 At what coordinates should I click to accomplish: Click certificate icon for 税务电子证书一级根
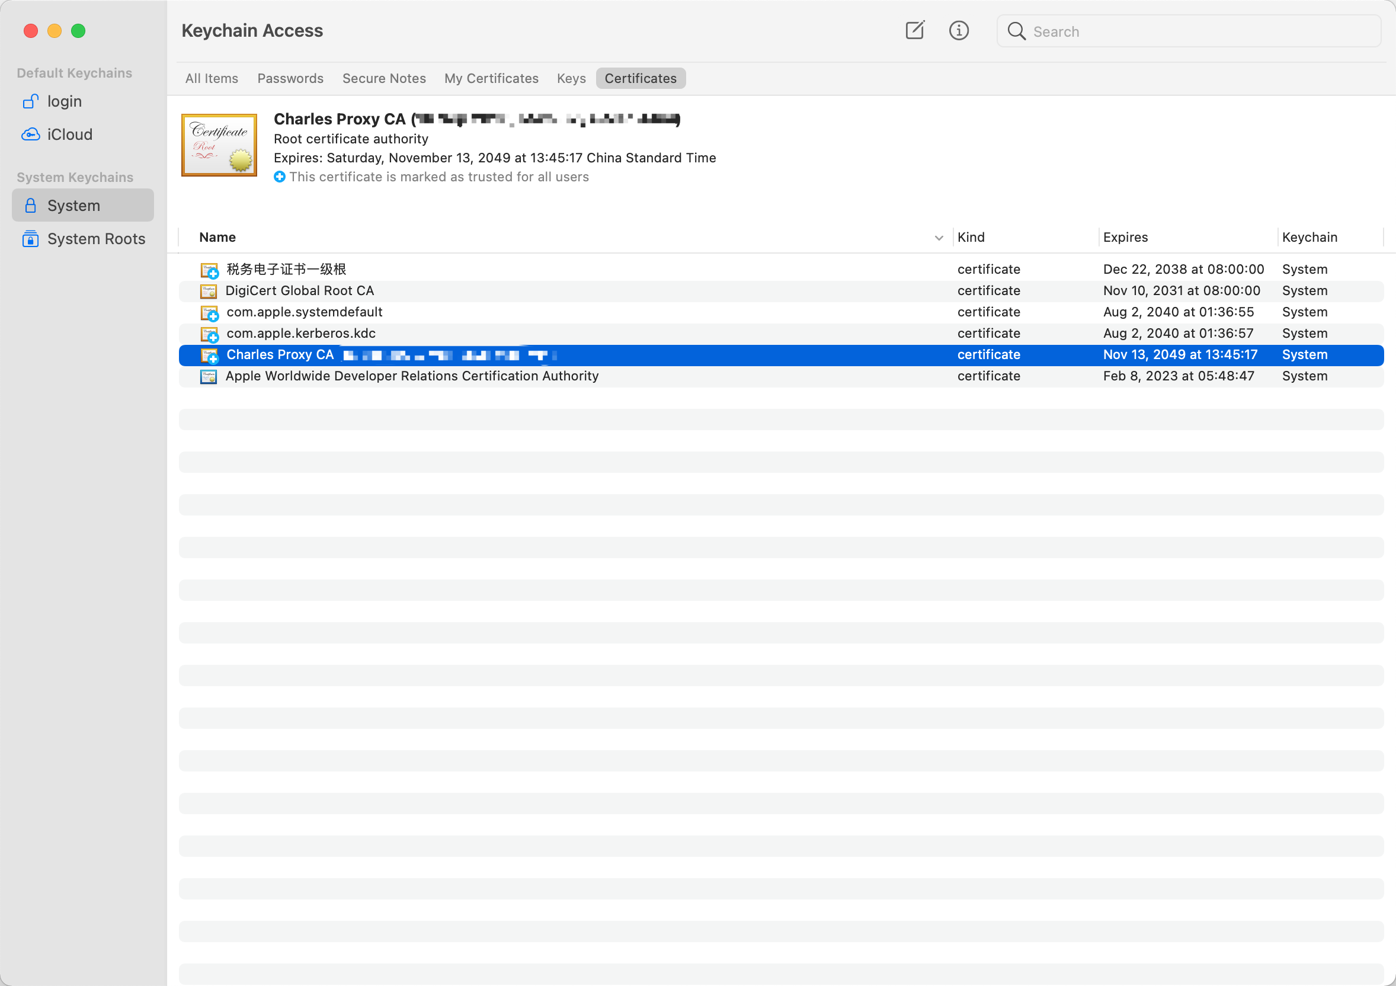point(209,270)
